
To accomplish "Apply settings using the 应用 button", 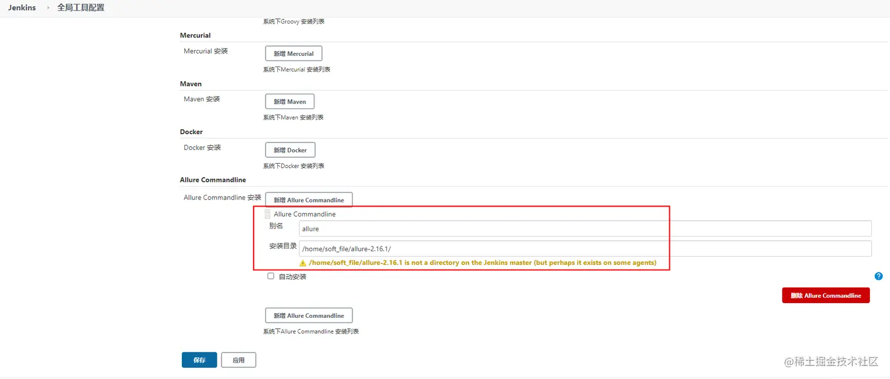I will pos(238,360).
